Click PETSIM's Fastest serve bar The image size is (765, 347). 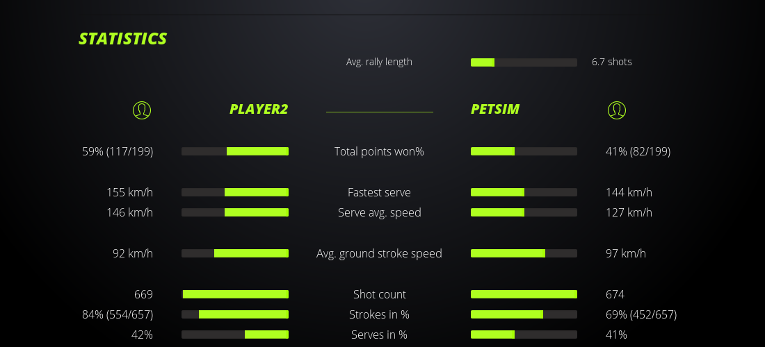pos(524,192)
